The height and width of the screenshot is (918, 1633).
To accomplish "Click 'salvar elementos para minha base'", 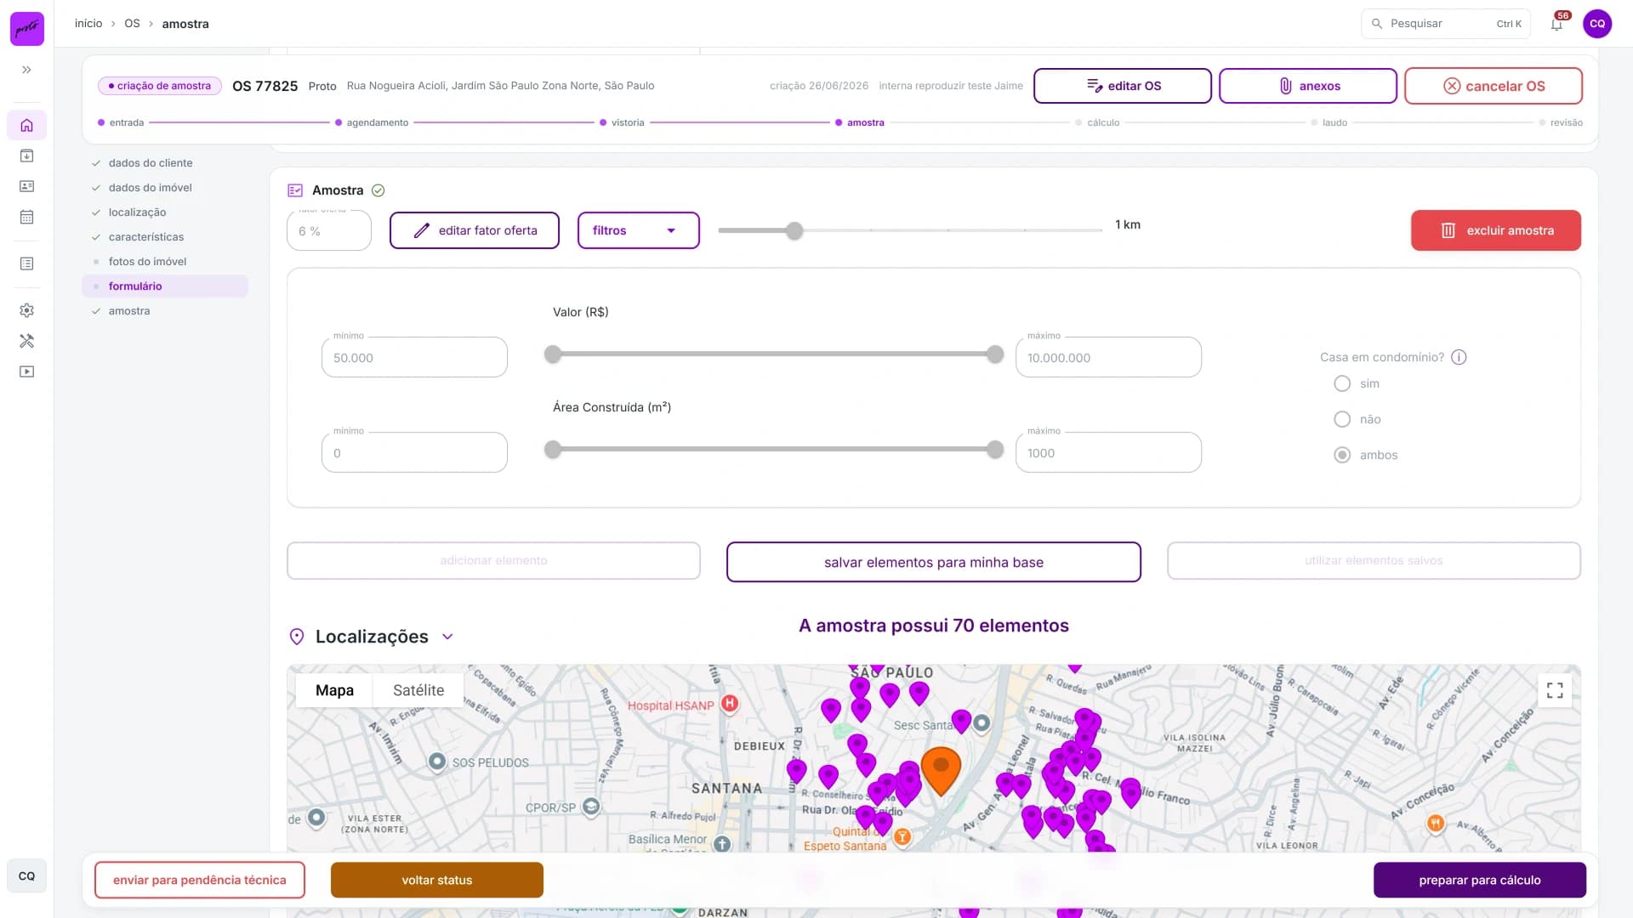I will pos(933,562).
